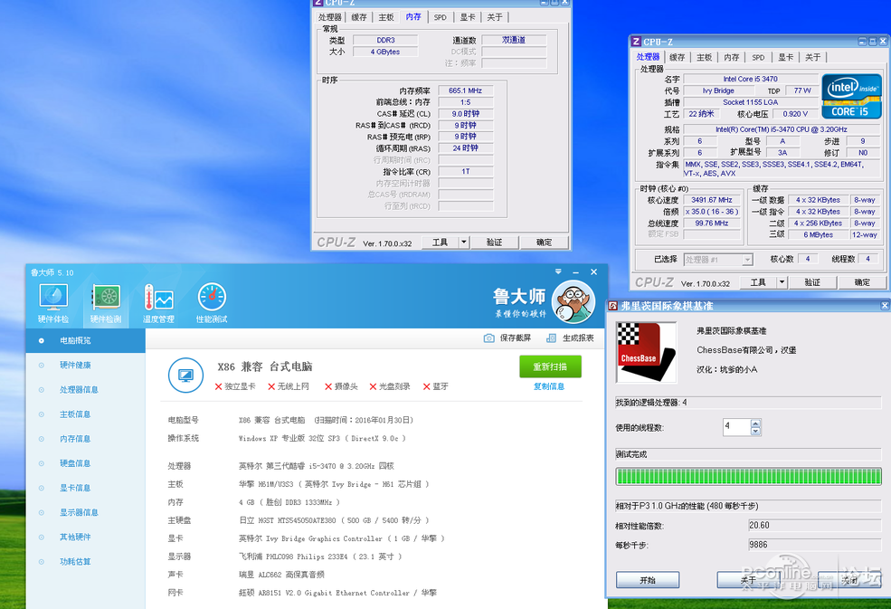The height and width of the screenshot is (609, 891).
Task: Click the green benchmark progress bar
Action: click(x=748, y=477)
